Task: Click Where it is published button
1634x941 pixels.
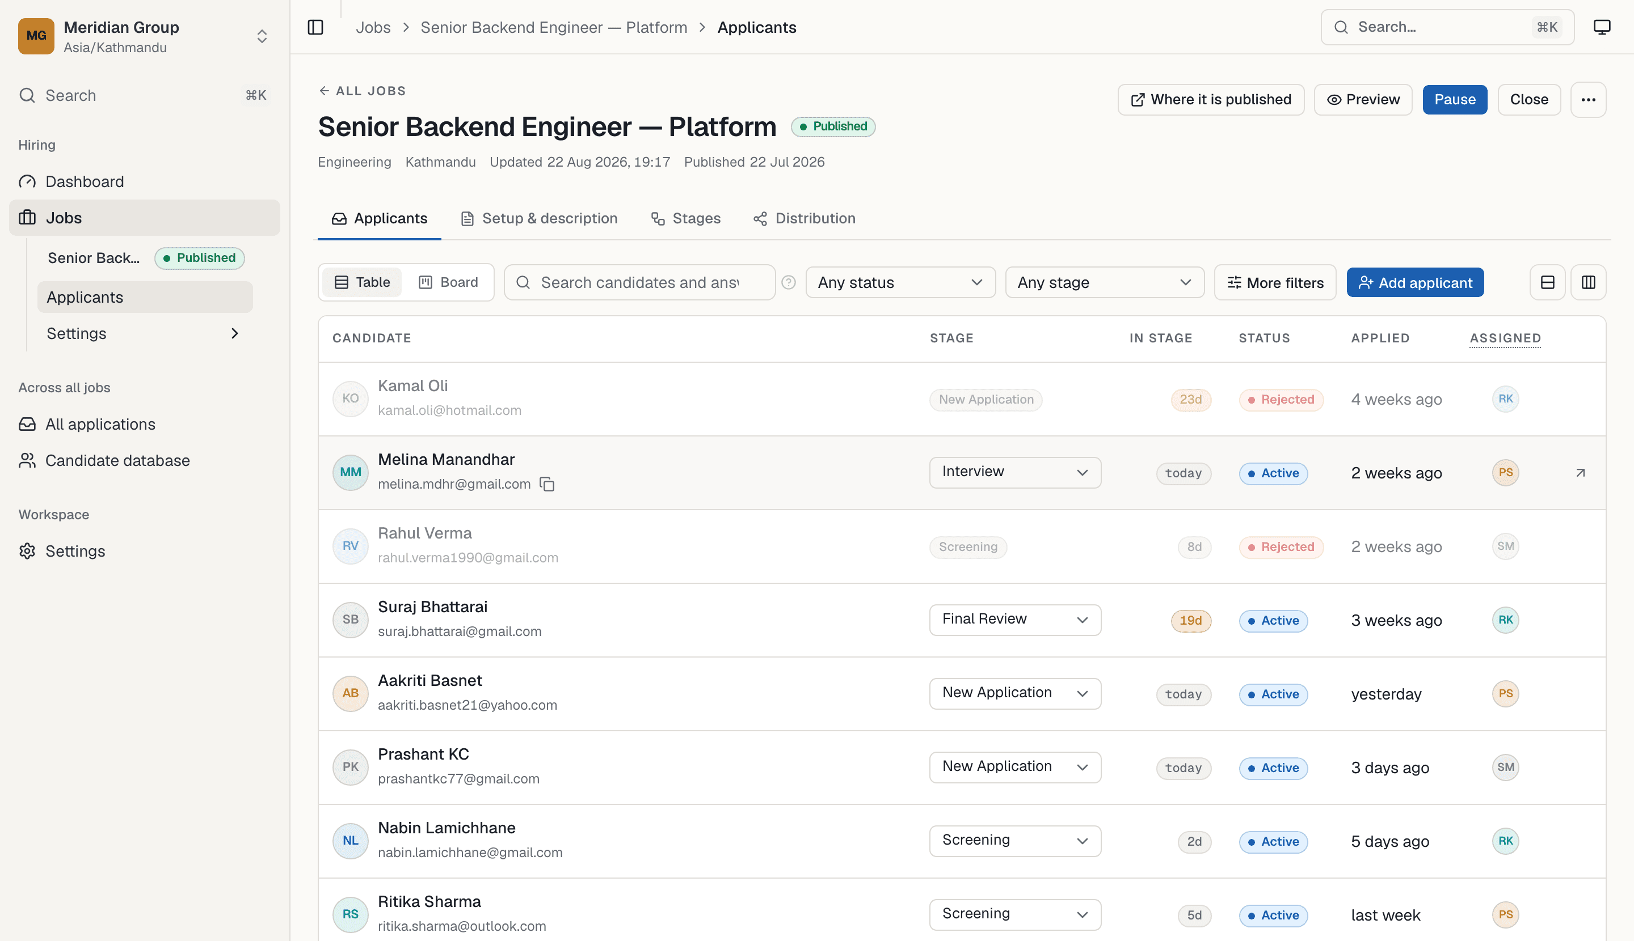Action: (x=1210, y=100)
